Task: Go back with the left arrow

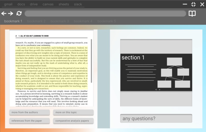Action: [4, 13]
